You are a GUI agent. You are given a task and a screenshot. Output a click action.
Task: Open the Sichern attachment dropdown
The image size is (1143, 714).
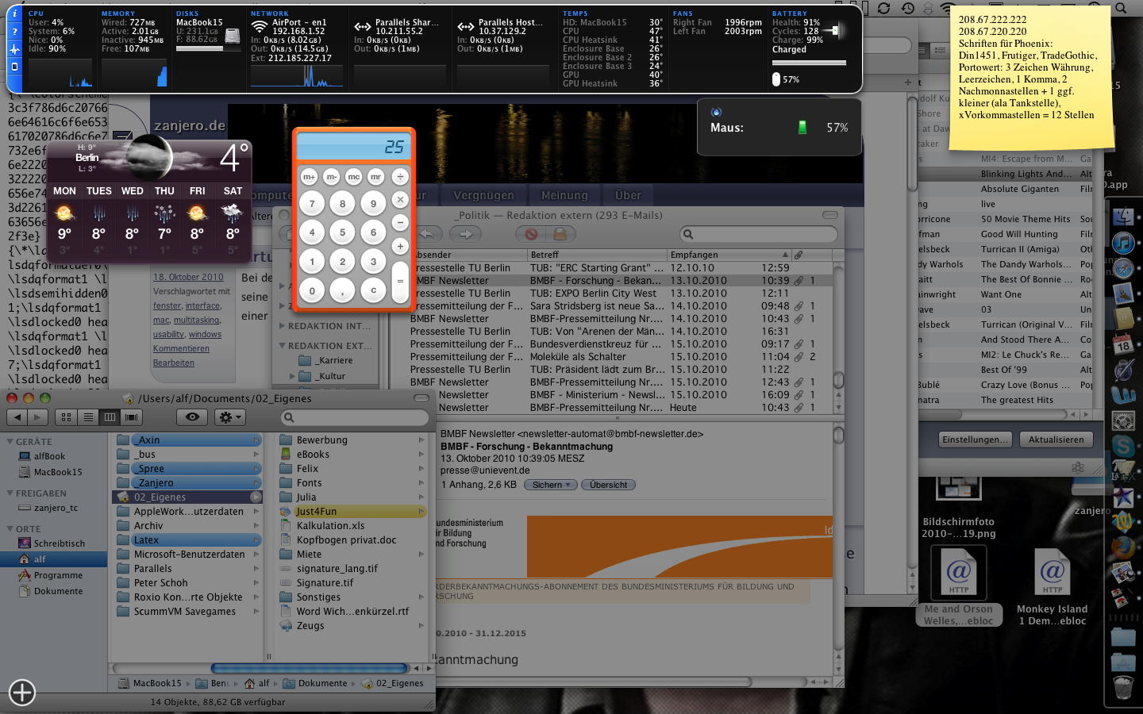click(x=551, y=485)
